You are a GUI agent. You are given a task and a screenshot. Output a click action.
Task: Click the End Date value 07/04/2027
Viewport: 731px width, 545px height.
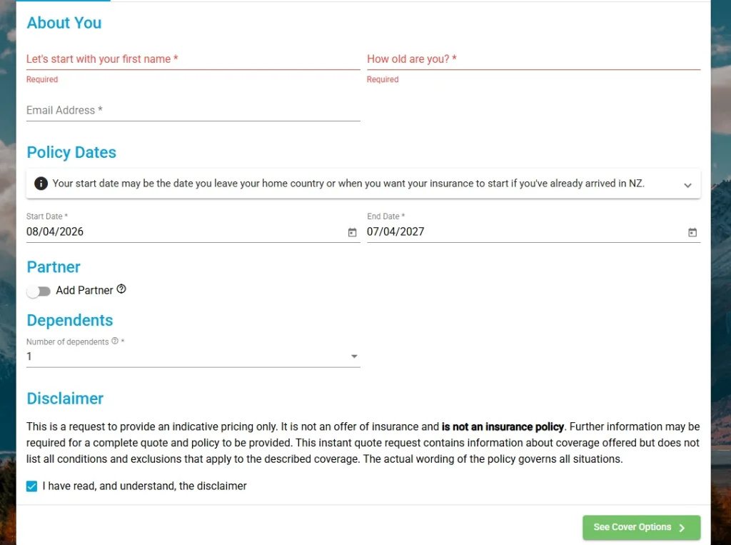[x=395, y=232]
